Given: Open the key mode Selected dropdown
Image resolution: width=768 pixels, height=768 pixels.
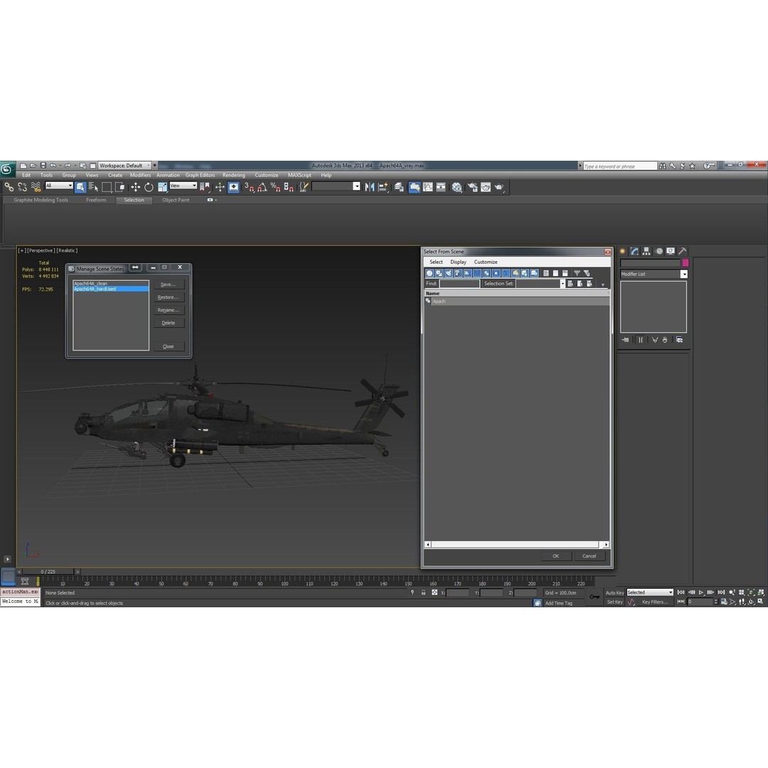Looking at the screenshot, I should coord(650,592).
